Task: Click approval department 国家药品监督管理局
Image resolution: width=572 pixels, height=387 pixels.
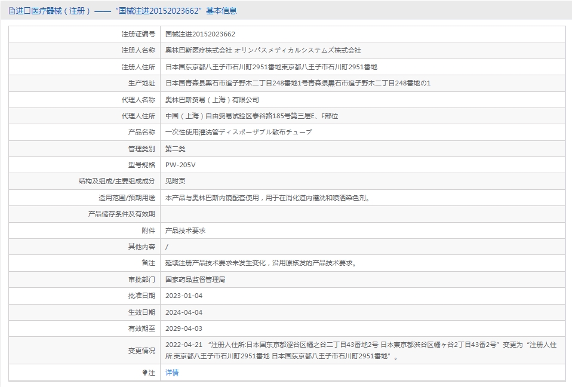Action: click(195, 279)
